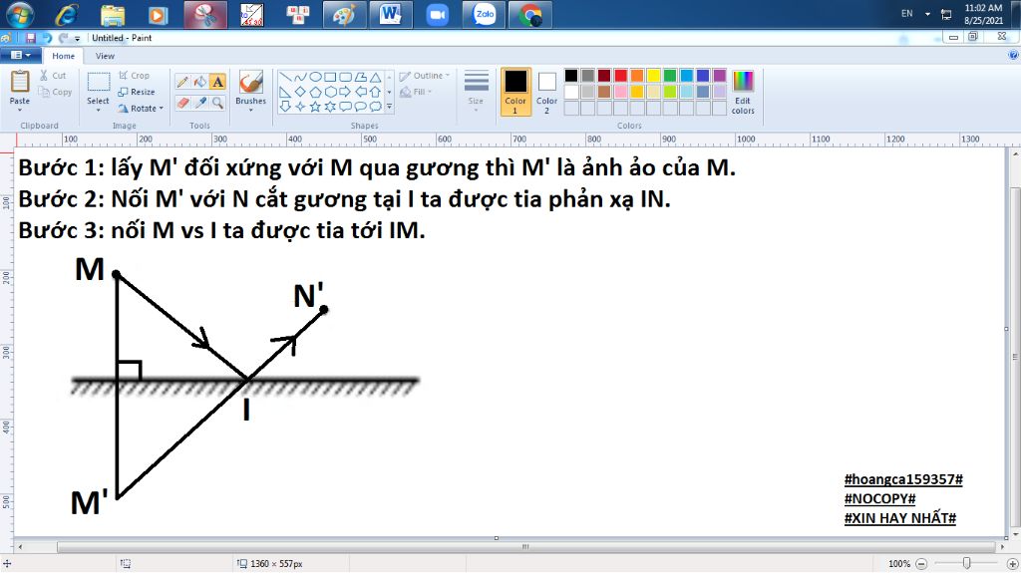Select the Color picker eyedropper tool

click(x=199, y=103)
